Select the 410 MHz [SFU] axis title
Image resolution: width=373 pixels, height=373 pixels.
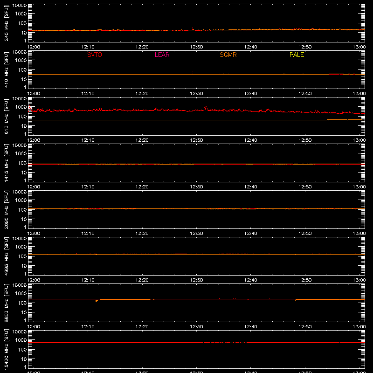[x=6, y=69]
